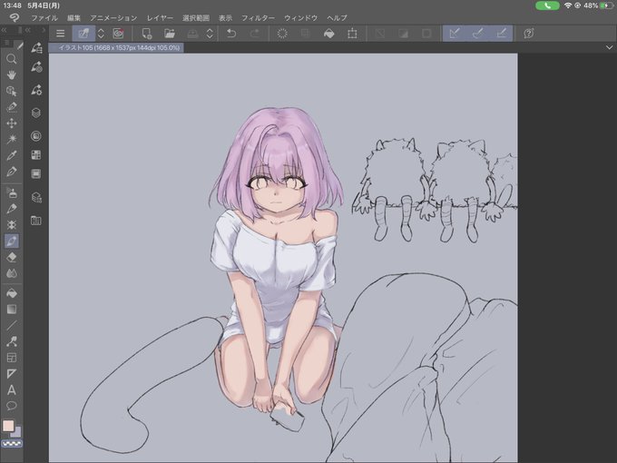Select the Pencil brush tool
The width and height of the screenshot is (617, 463).
[x=12, y=209]
